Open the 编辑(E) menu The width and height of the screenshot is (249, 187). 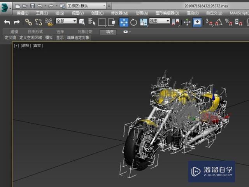click(22, 13)
